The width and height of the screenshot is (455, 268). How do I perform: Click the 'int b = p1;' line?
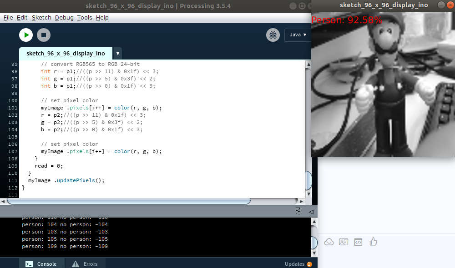coord(98,86)
